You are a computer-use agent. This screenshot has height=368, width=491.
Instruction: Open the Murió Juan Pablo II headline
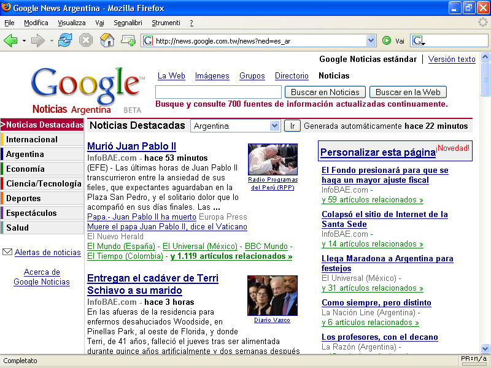pos(131,146)
